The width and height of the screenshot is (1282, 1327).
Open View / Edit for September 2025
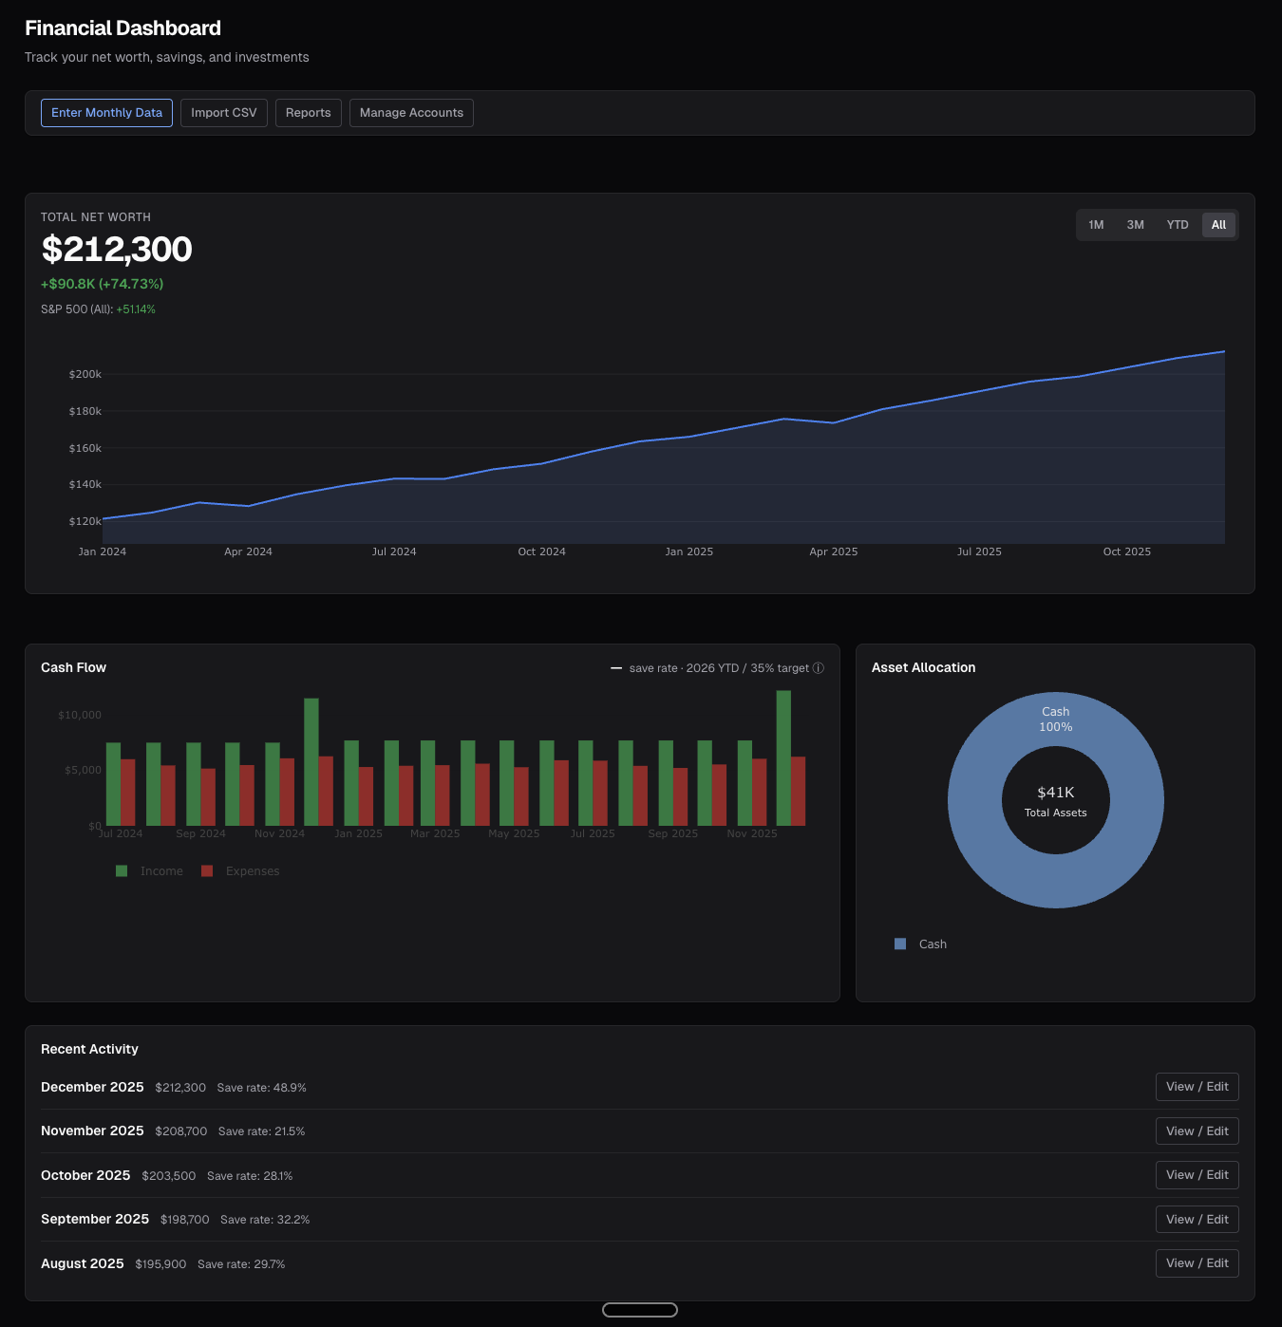1197,1220
